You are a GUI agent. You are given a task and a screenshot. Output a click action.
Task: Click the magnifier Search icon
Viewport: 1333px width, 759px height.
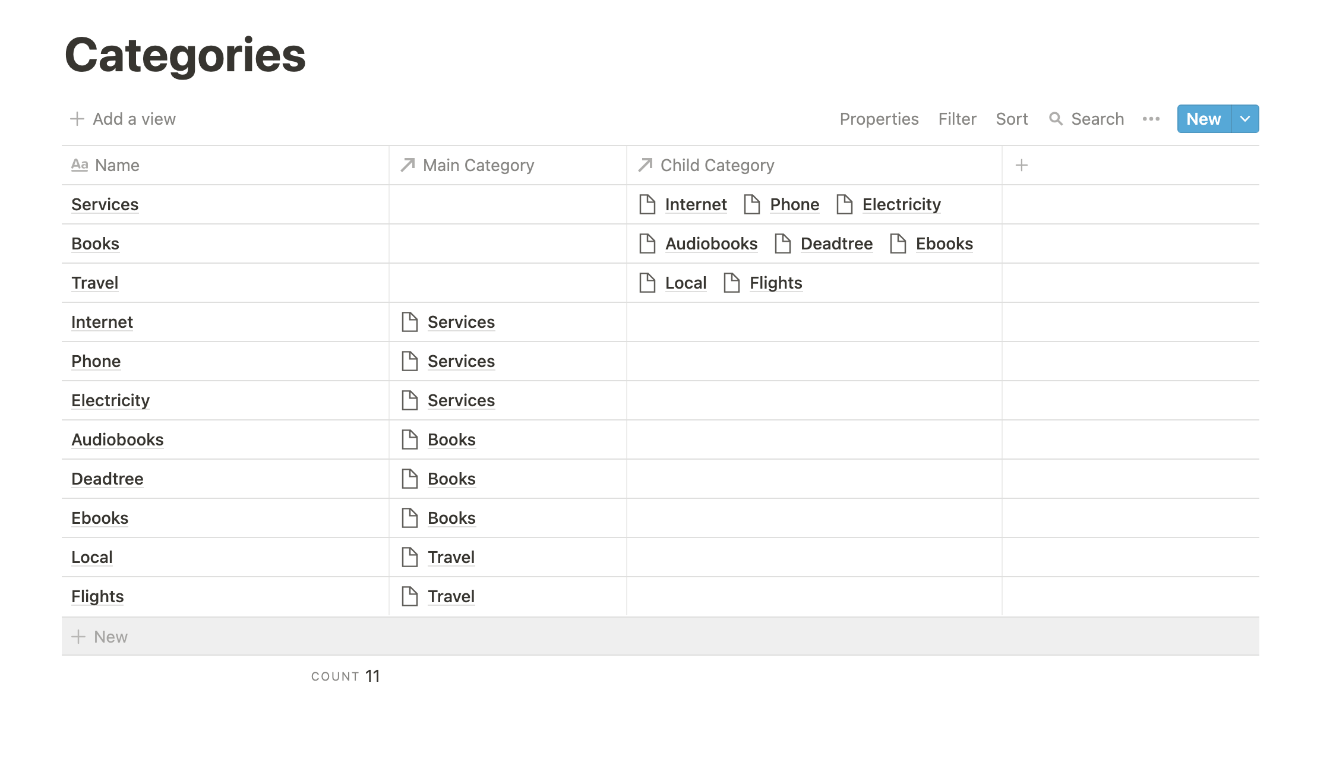(x=1056, y=119)
